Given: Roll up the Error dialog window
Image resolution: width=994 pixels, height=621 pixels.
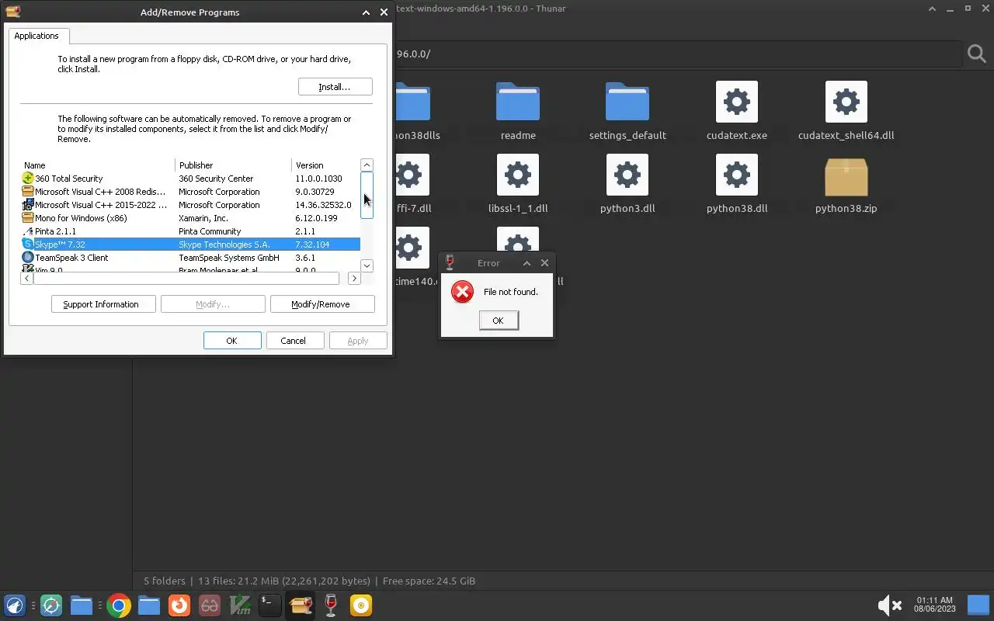Looking at the screenshot, I should 527,263.
